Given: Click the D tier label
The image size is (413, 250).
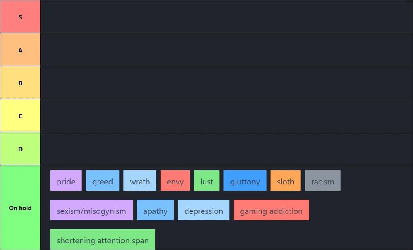Looking at the screenshot, I should 20,149.
